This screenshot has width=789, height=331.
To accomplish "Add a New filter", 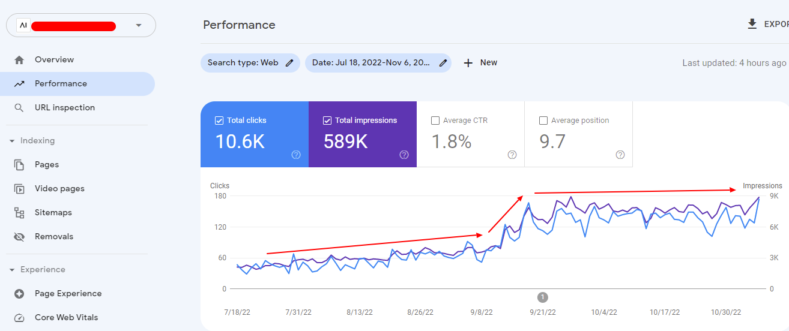I will pos(480,62).
